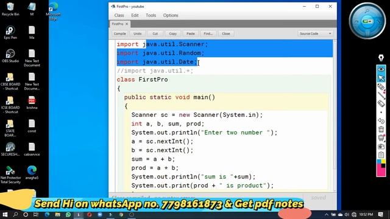Open Chrome from the taskbar
The height and width of the screenshot is (219, 390).
click(x=121, y=215)
